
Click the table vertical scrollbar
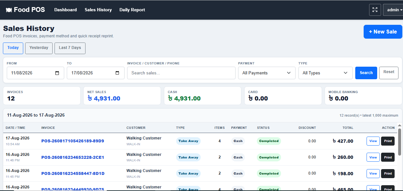coord(399,141)
